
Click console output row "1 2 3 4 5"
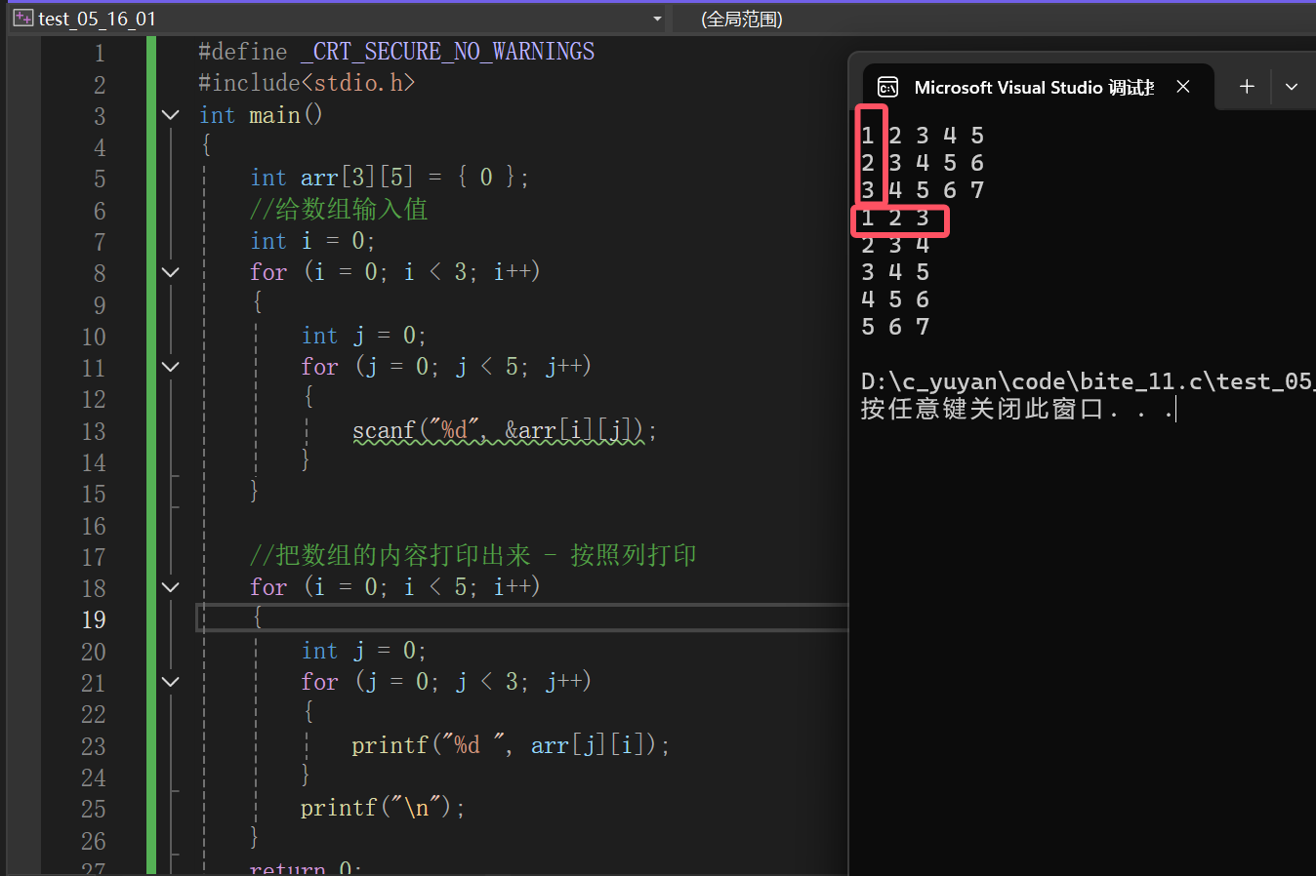pos(923,136)
